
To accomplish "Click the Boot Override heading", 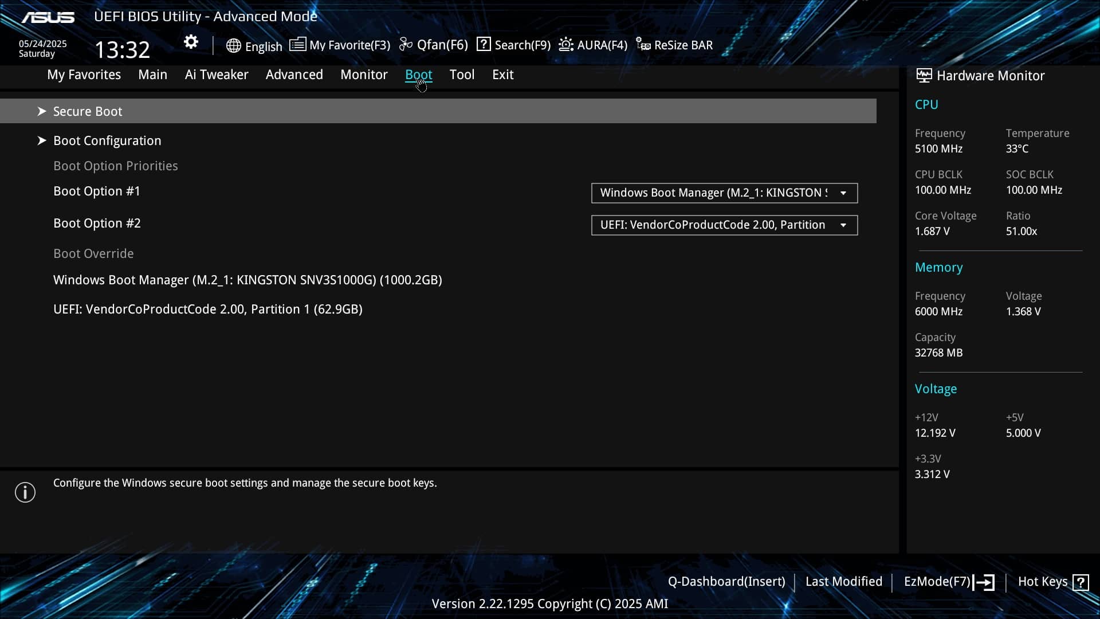I will (93, 253).
